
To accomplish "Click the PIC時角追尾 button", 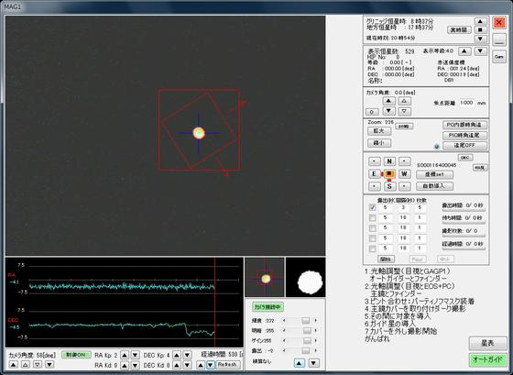I will pyautogui.click(x=464, y=135).
